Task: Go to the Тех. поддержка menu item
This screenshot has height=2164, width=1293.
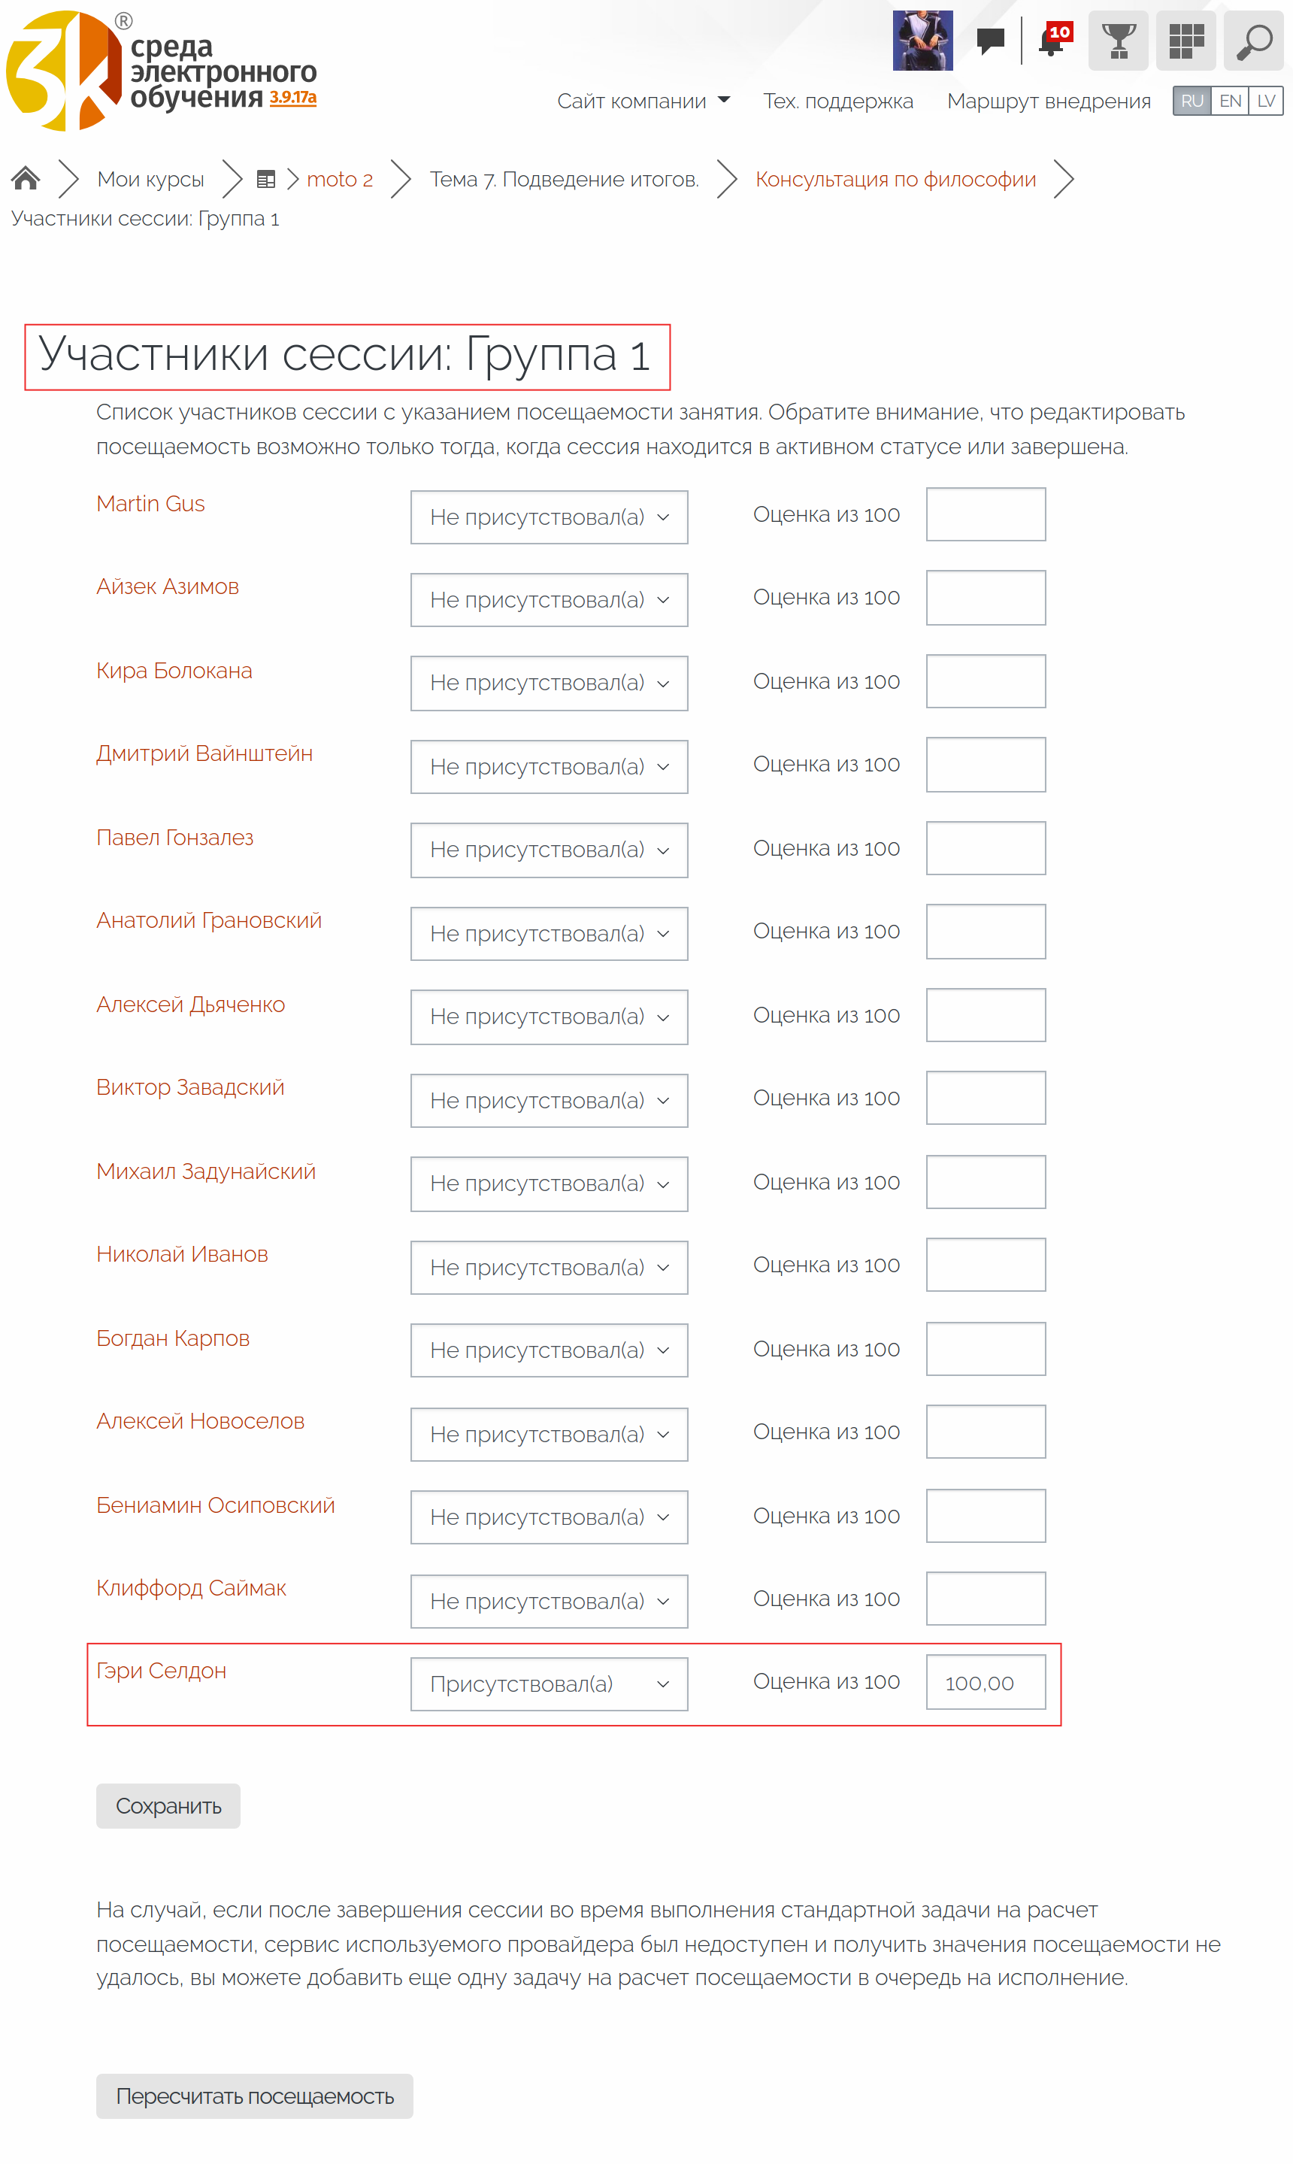Action: tap(837, 101)
